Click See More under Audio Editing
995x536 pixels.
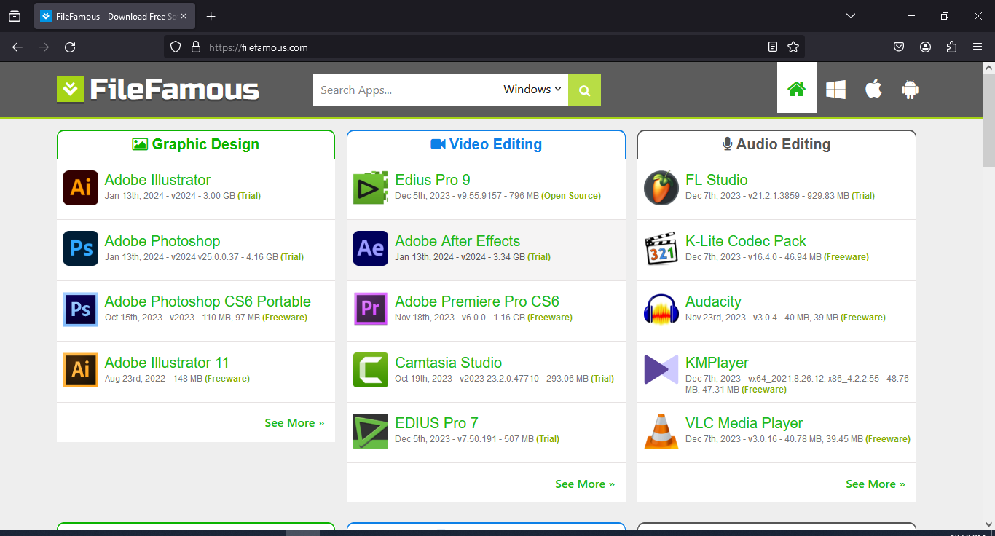pos(876,484)
